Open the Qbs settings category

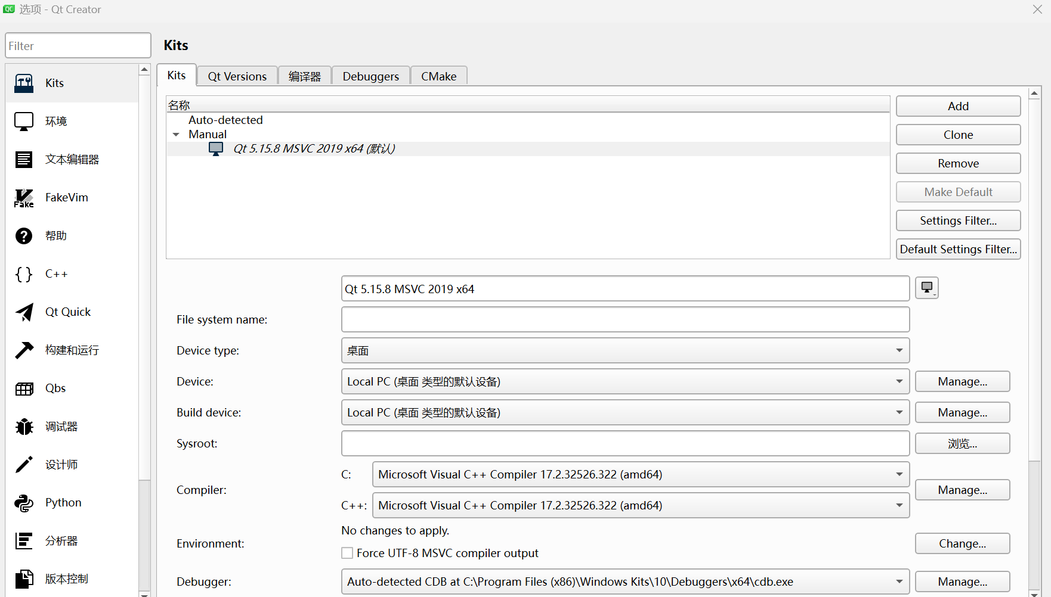(x=72, y=388)
